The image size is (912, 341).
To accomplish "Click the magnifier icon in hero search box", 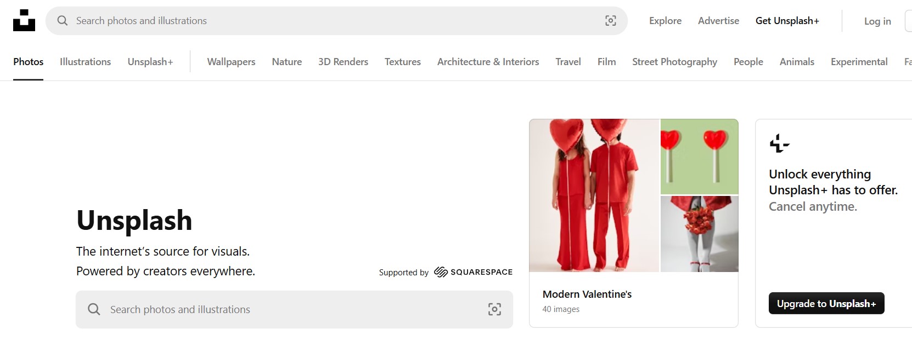I will click(x=94, y=309).
